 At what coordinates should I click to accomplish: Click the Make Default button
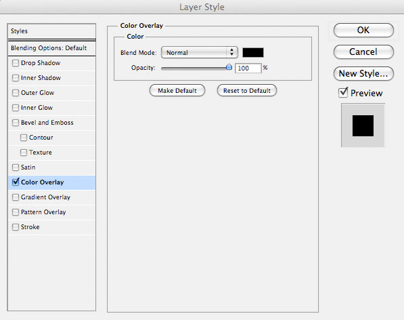[177, 91]
